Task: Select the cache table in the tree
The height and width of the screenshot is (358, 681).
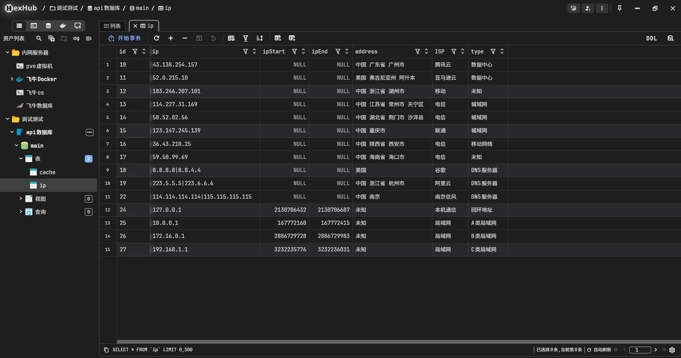Action: coord(48,172)
